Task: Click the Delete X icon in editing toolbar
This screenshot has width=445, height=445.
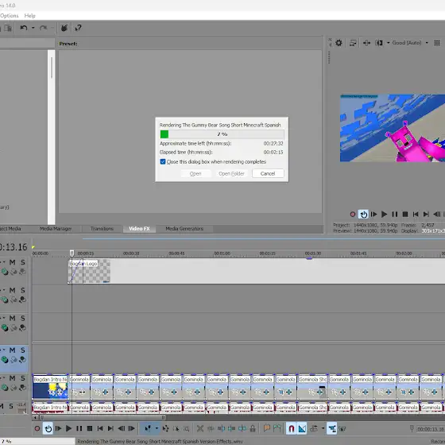Action: click(x=200, y=428)
